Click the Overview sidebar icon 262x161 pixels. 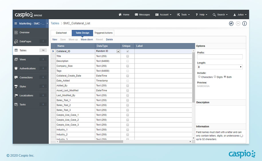coord(16,32)
